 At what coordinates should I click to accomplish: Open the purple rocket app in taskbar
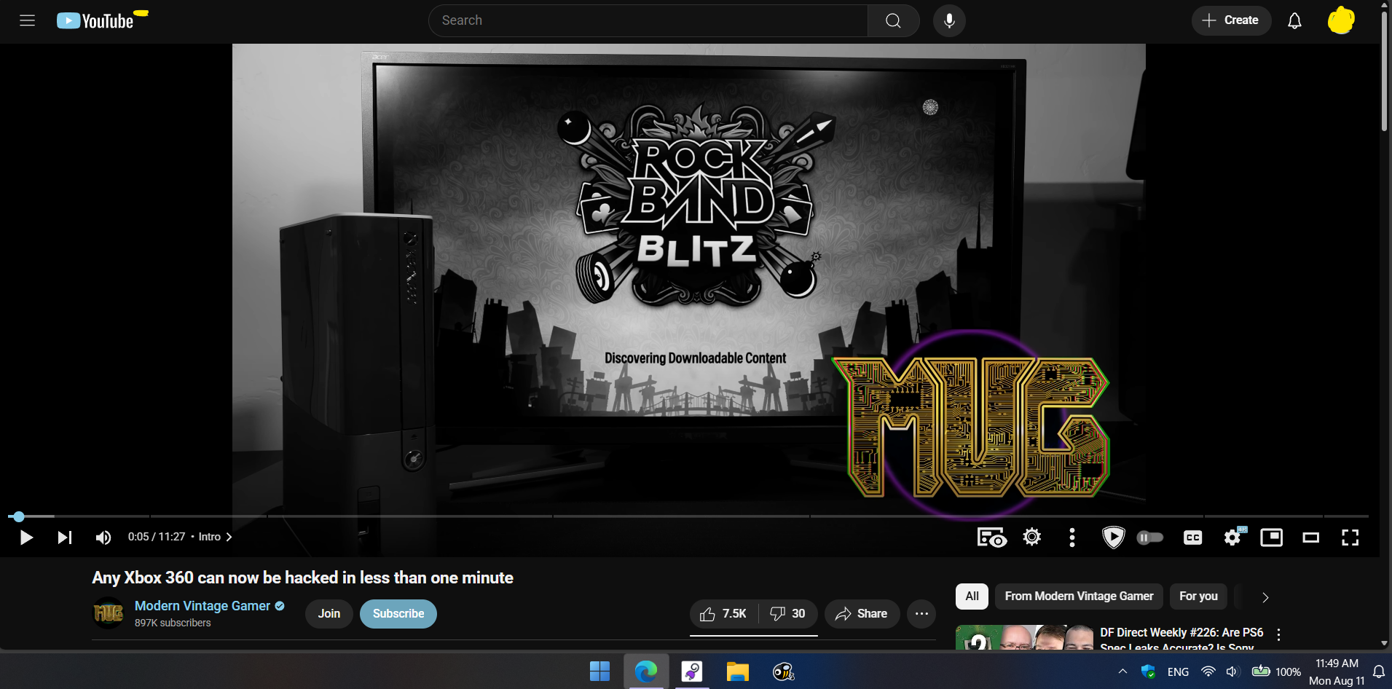(x=691, y=672)
